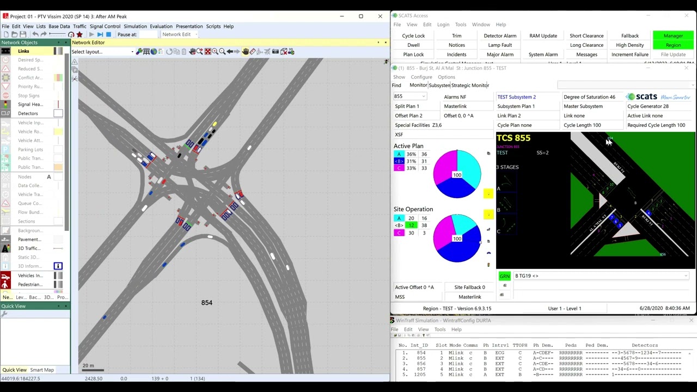
Task: Select Pedestrians In Network object icon
Action: point(5,284)
